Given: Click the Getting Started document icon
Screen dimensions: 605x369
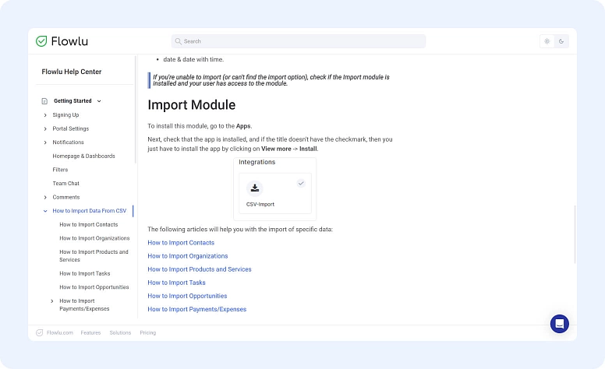Looking at the screenshot, I should (x=44, y=101).
